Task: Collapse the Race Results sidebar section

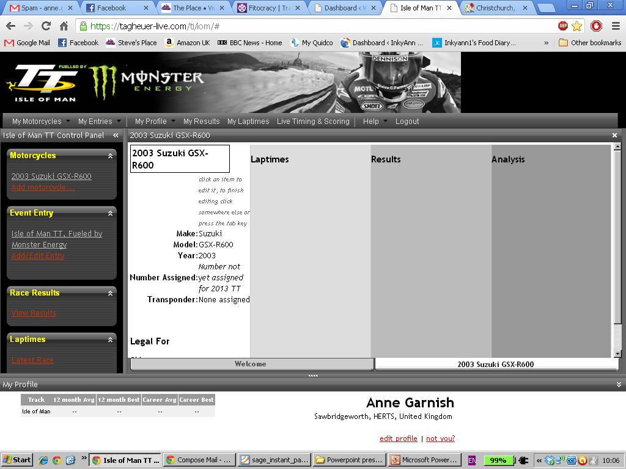Action: 110,293
